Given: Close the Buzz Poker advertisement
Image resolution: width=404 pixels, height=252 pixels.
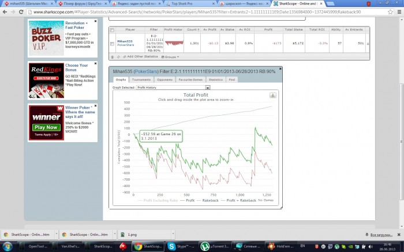Looking at the screenshot, I should click(95, 21).
